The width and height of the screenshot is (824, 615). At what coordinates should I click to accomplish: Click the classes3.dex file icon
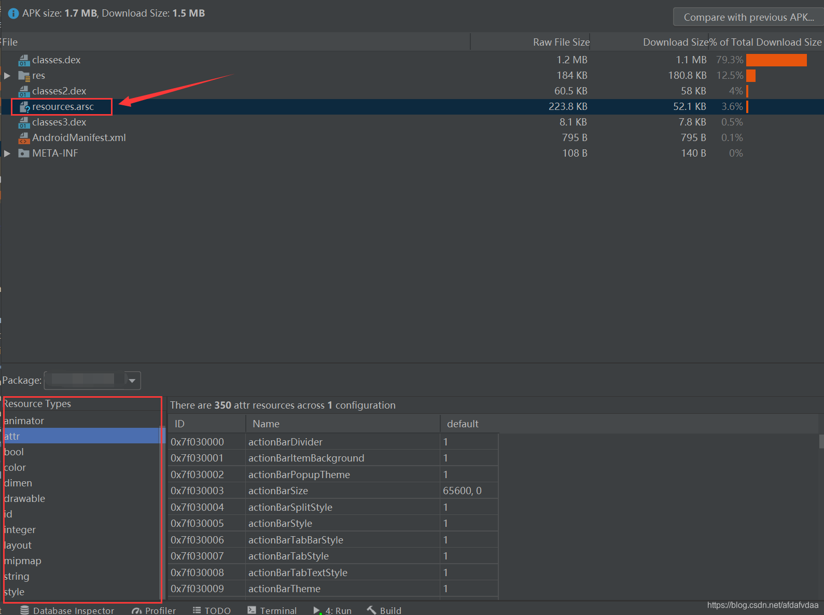click(x=24, y=122)
